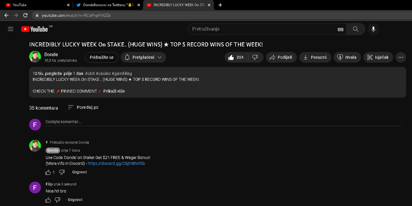Dislike the video with thumbs-down button
This screenshot has width=412, height=206.
click(x=255, y=57)
